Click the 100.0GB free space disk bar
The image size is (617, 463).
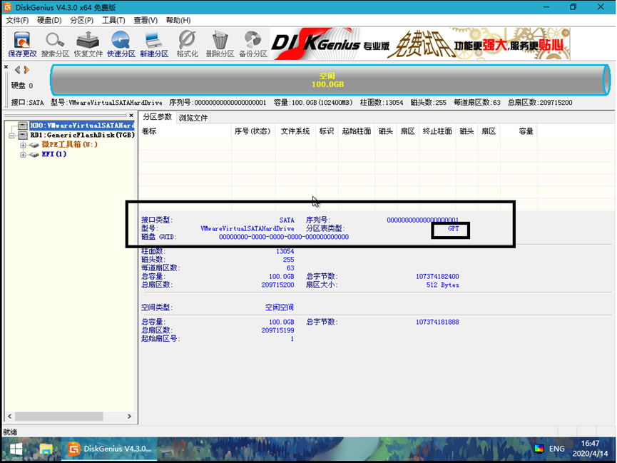[330, 80]
